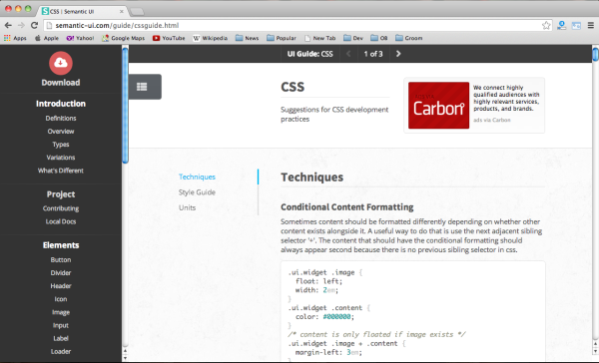Image resolution: width=599 pixels, height=363 pixels.
Task: Click the Conditional Content Formatting heading
Action: (x=347, y=206)
